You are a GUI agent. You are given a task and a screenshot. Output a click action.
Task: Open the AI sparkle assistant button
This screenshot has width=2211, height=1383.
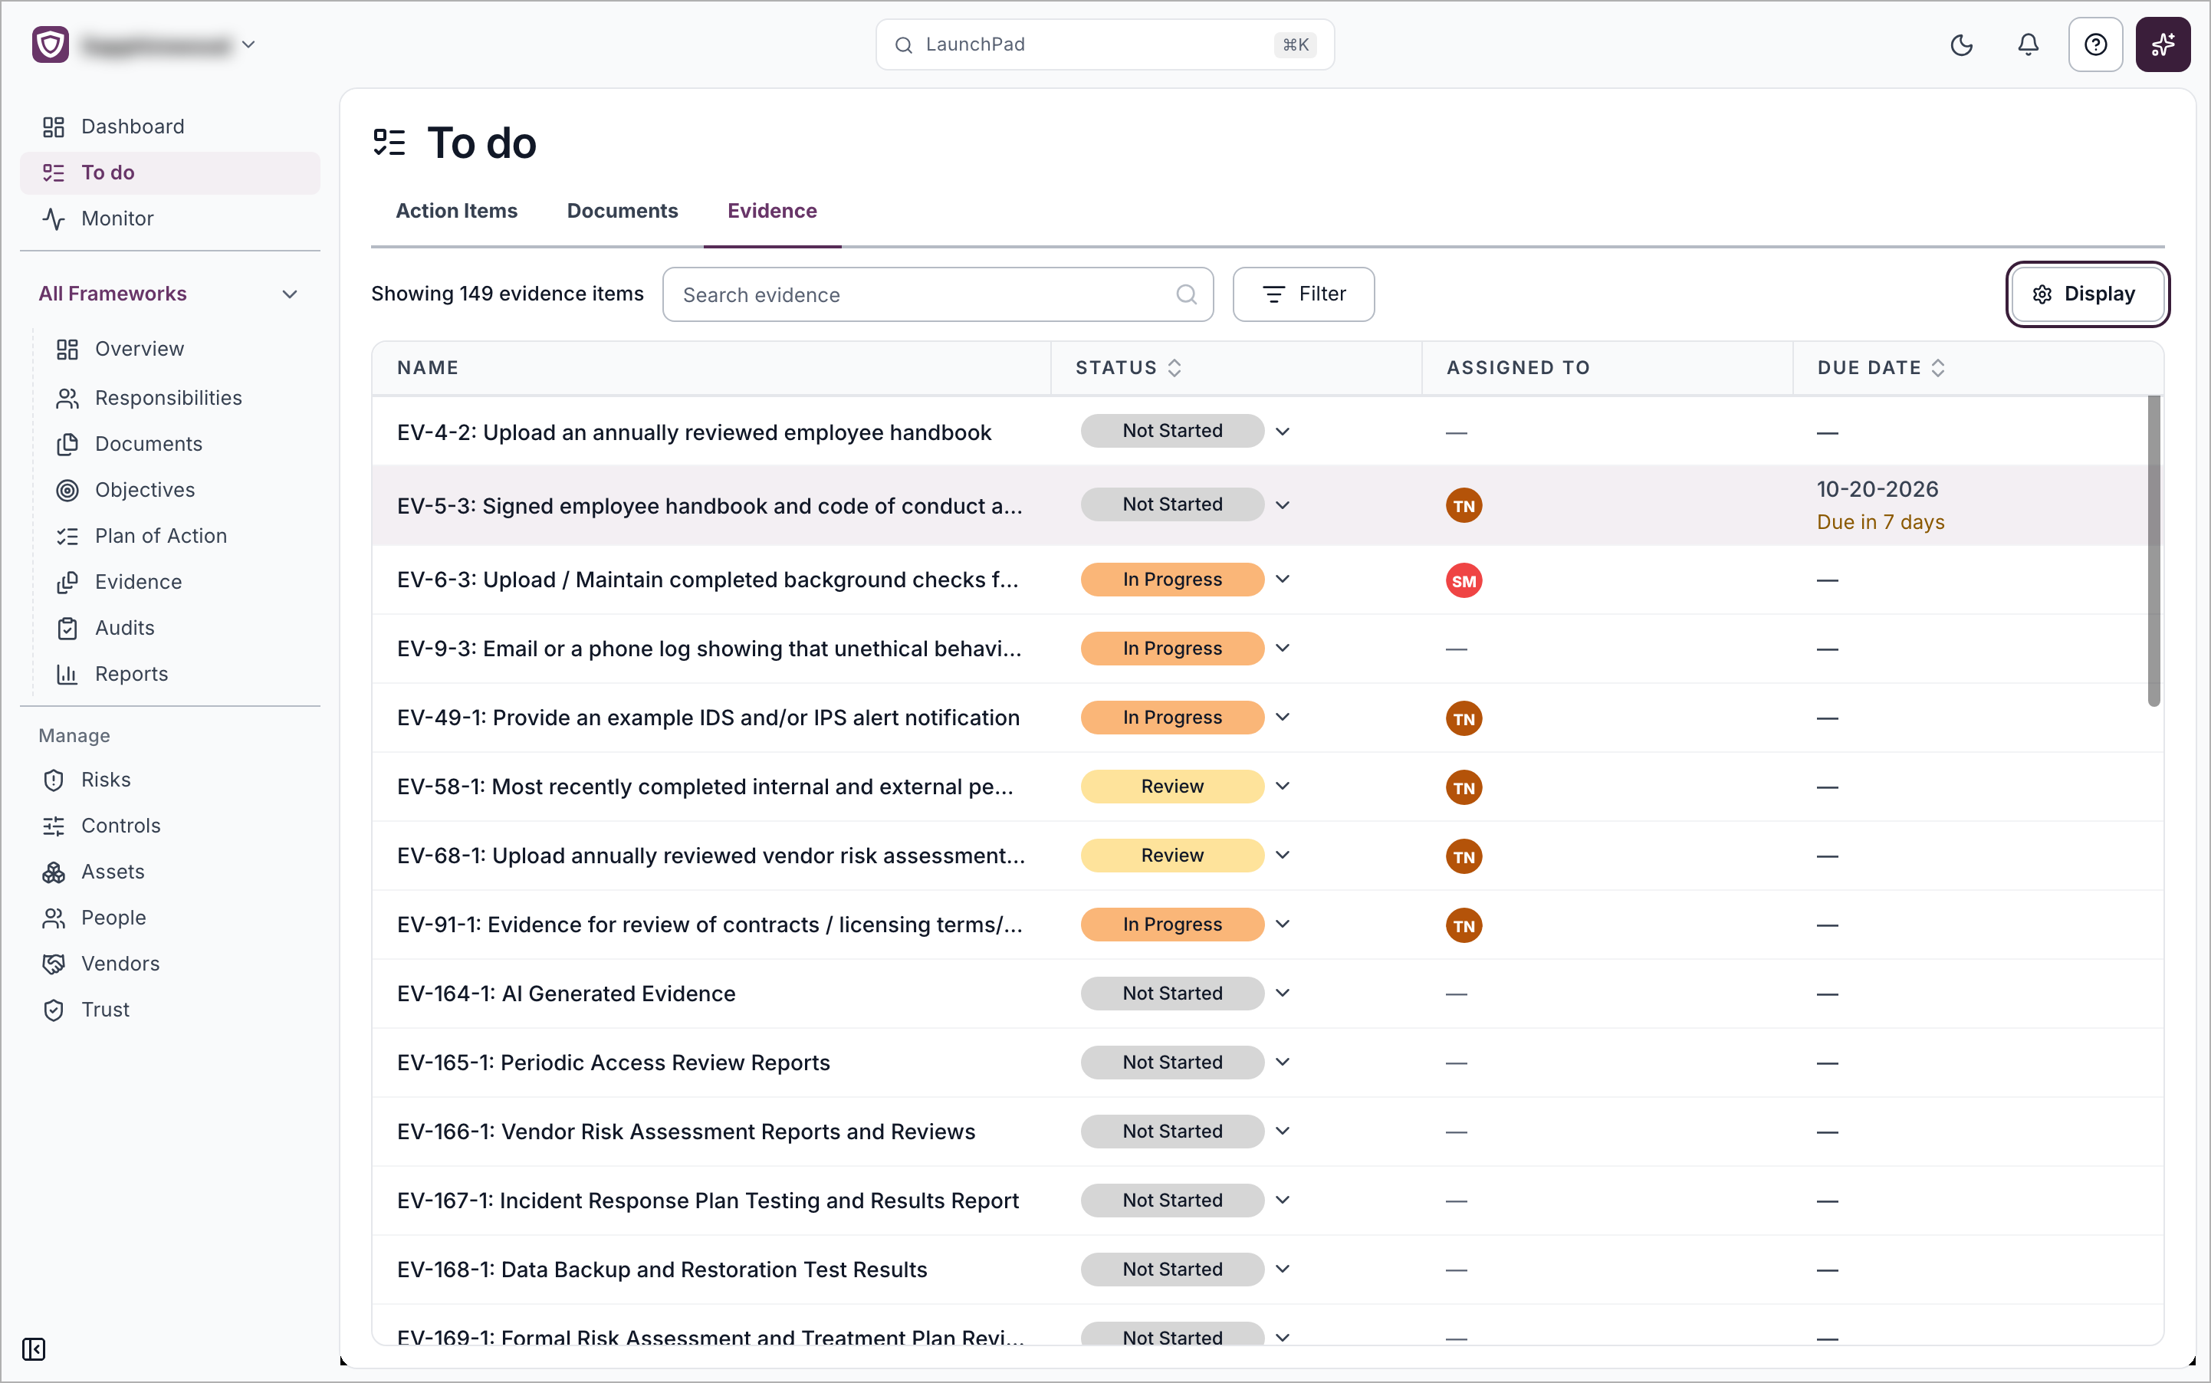(2163, 44)
